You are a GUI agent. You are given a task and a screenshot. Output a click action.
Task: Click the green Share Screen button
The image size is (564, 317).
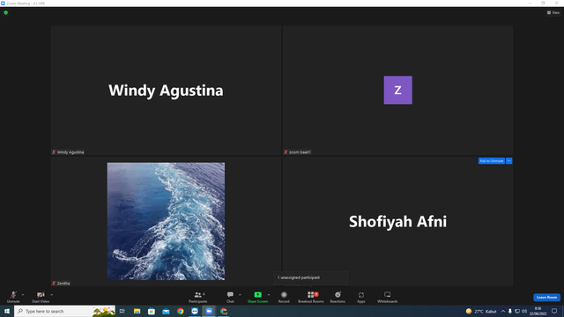[257, 297]
